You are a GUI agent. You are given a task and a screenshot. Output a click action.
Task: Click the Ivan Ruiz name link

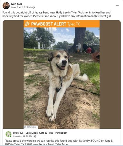tap(17, 4)
